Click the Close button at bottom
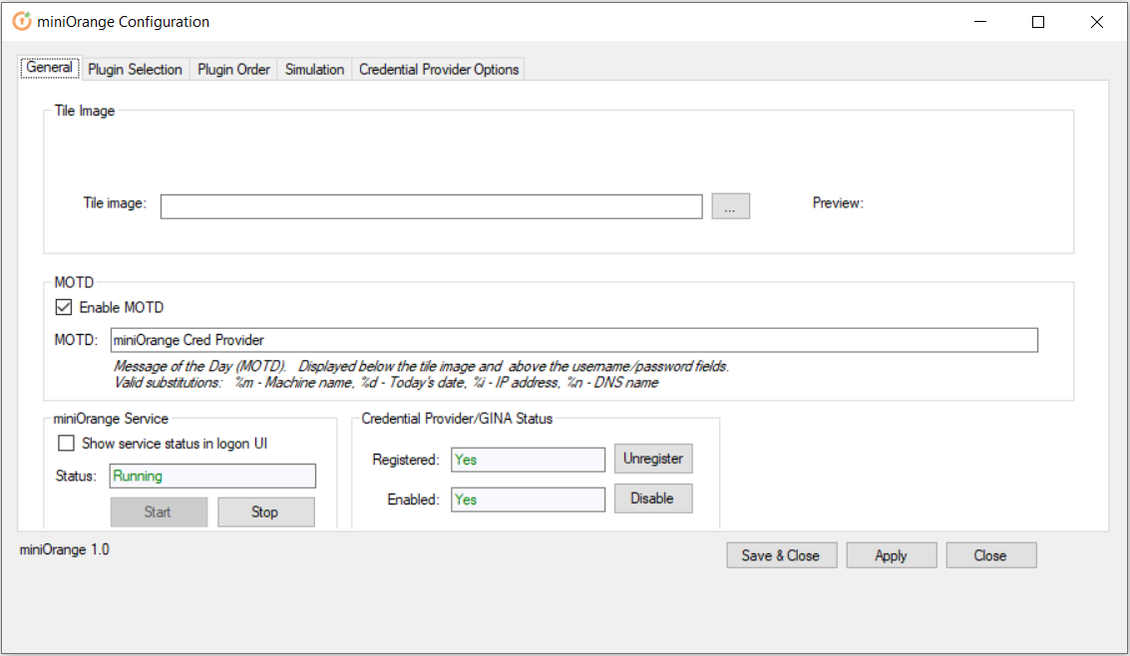 click(991, 555)
